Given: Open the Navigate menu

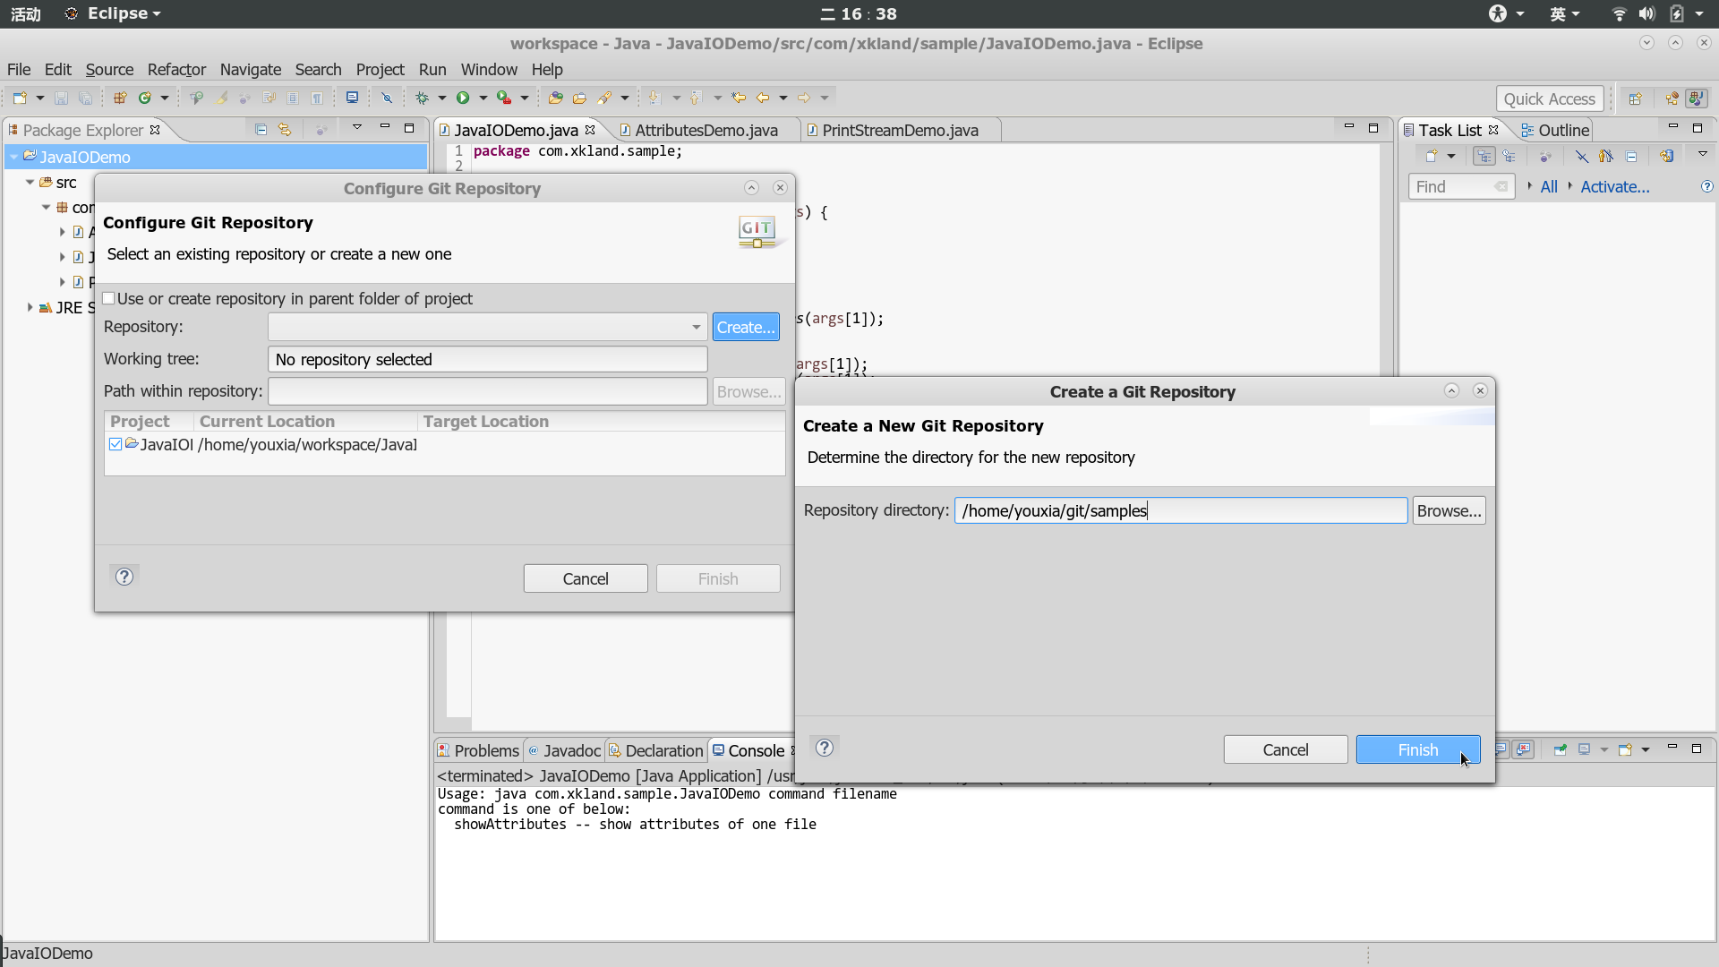Looking at the screenshot, I should pos(251,69).
